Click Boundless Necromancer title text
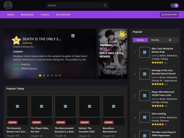Viewport: 184px width, 138px height. [x=110, y=130]
